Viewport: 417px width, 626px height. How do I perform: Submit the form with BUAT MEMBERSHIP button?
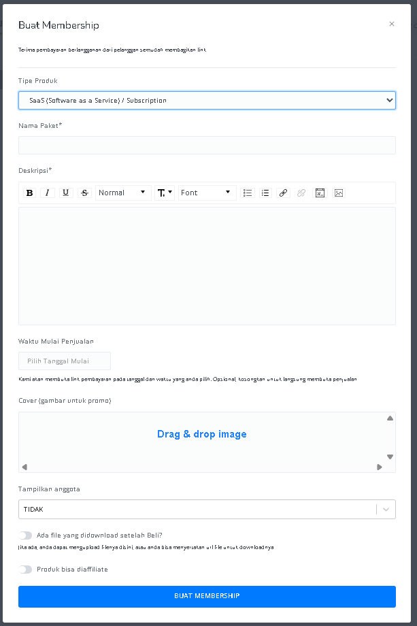click(x=207, y=597)
